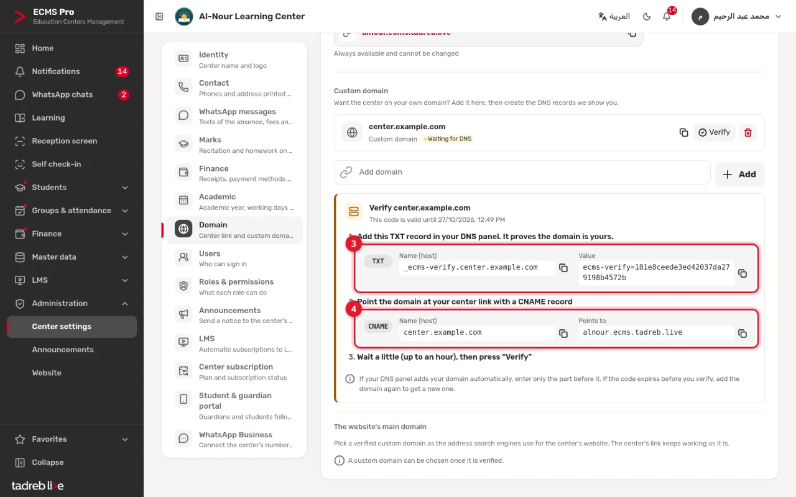
Task: Click the Al-Nour Learning Center logo
Action: 184,16
